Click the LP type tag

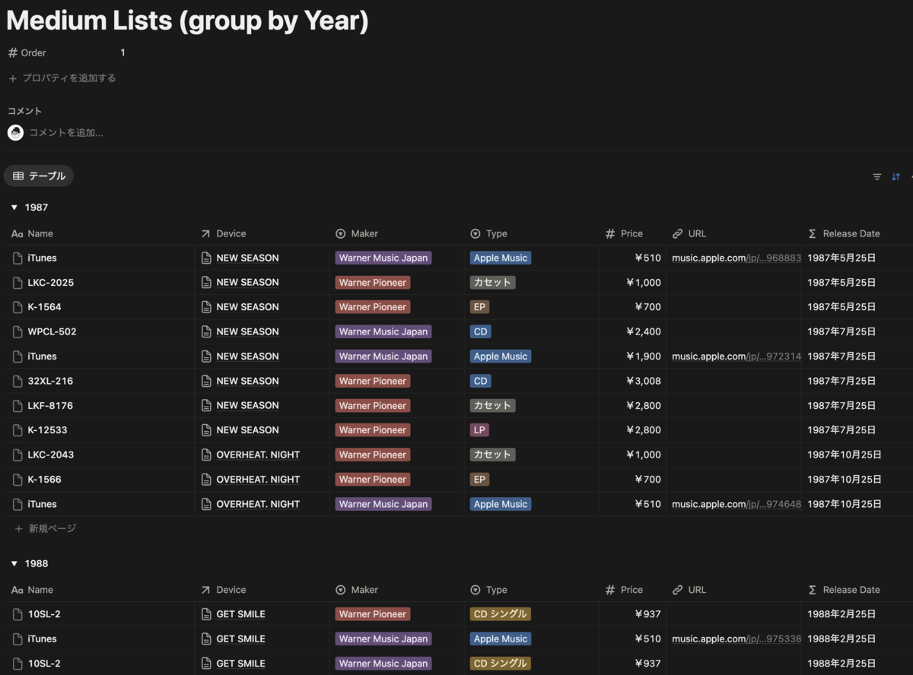[x=479, y=430]
